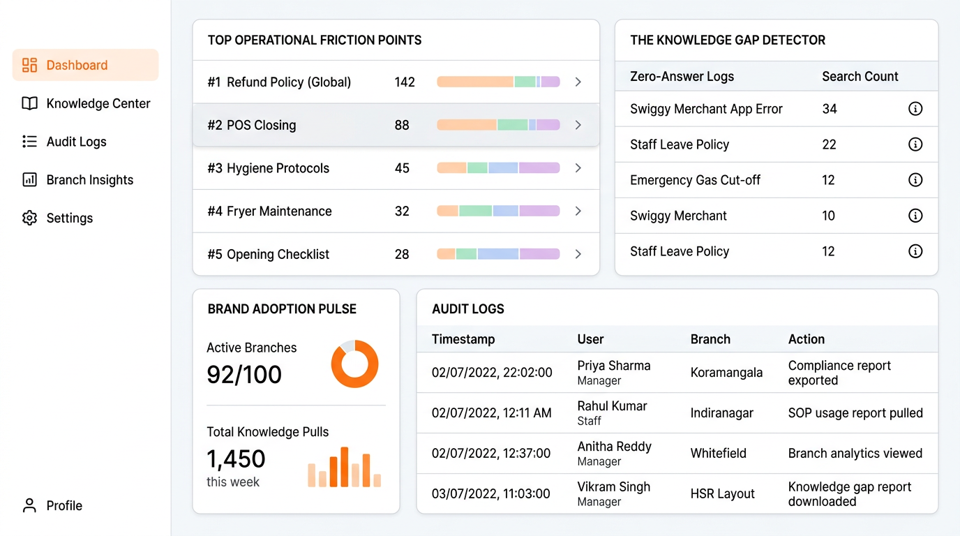Screen dimensions: 960x536
Task: Expand the Refund Policy (Global) friction point
Action: 578,82
